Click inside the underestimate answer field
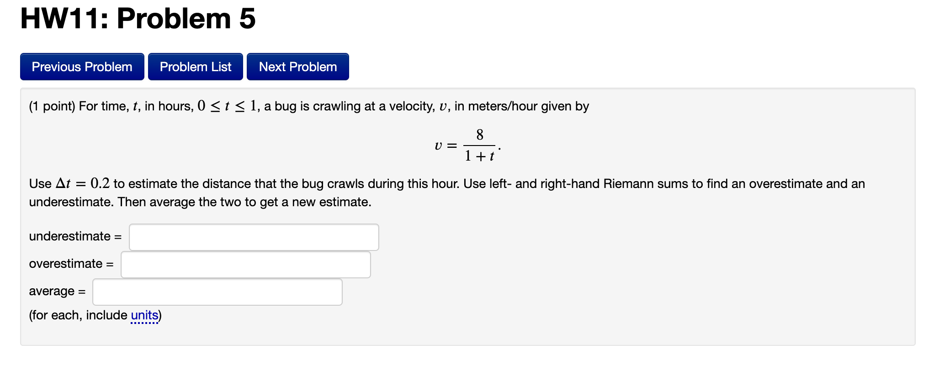This screenshot has height=365, width=934. [x=254, y=237]
